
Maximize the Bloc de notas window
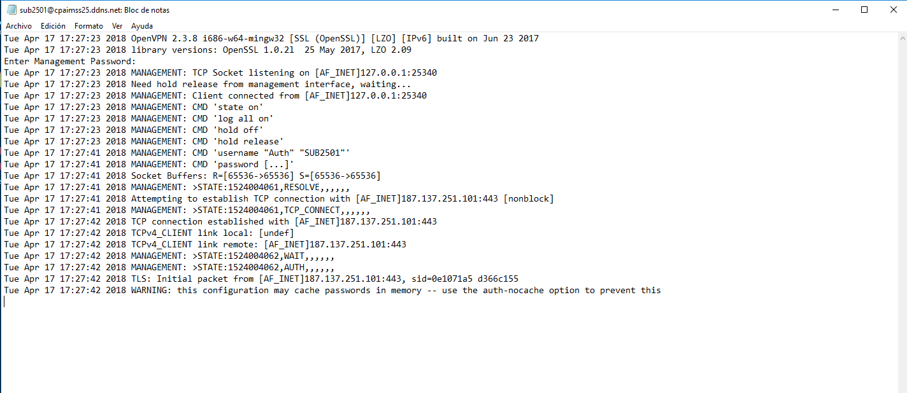pyautogui.click(x=864, y=10)
